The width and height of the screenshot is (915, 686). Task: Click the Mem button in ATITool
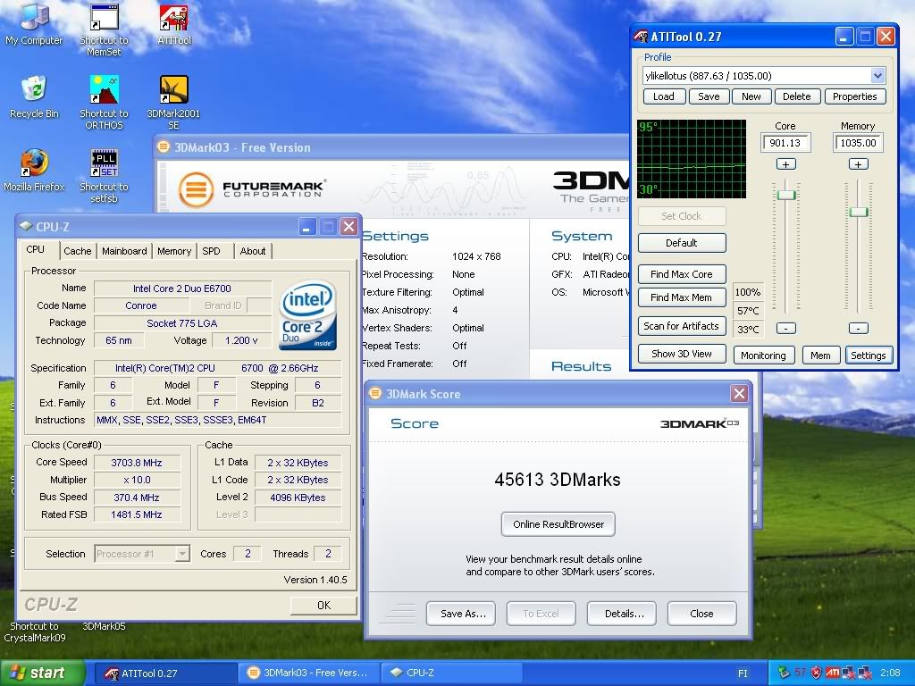pyautogui.click(x=820, y=356)
